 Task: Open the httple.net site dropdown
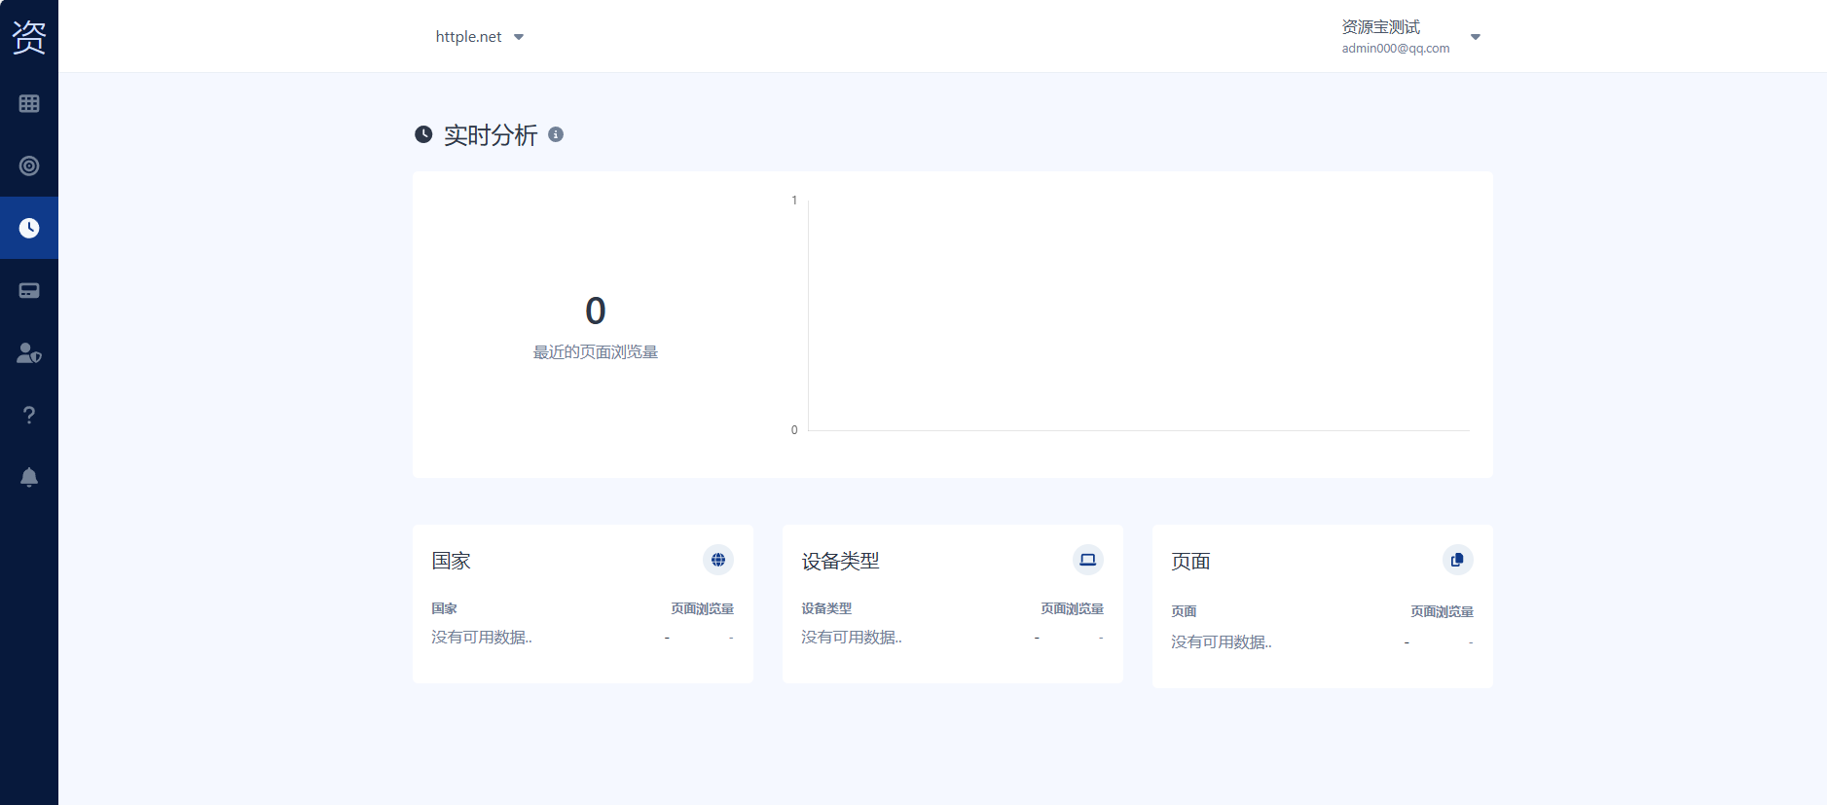click(x=479, y=37)
